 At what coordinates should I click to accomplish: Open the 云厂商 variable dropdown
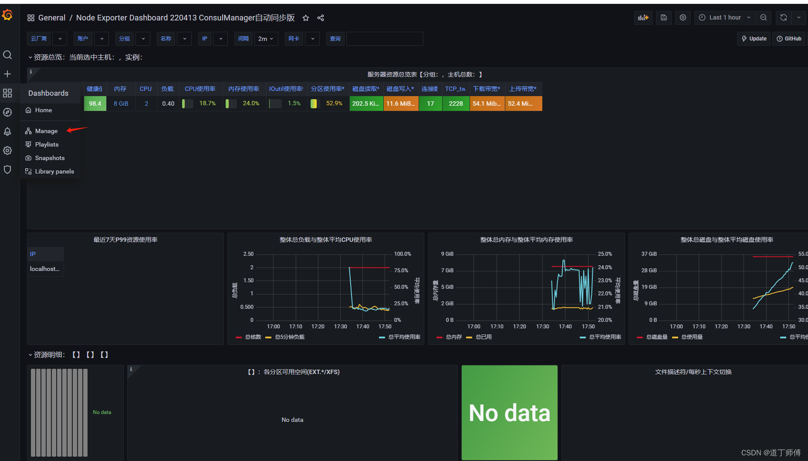point(60,39)
